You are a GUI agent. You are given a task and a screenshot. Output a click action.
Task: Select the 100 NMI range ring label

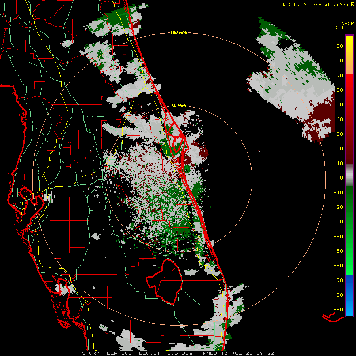pyautogui.click(x=179, y=32)
